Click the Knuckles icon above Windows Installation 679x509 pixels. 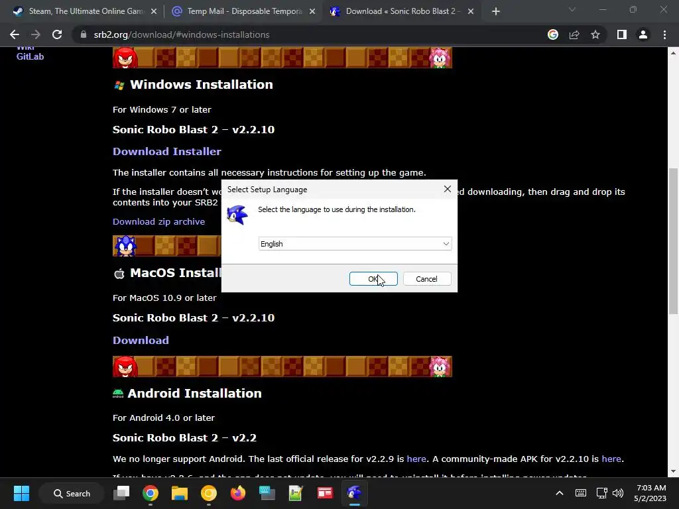click(125, 58)
